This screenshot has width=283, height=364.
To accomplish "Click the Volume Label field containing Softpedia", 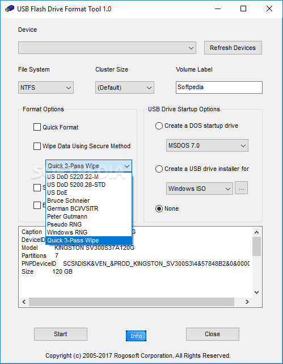I will (219, 87).
